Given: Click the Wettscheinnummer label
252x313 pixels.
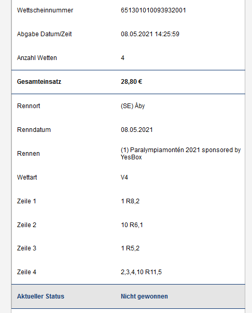Looking at the screenshot, I should point(45,10).
